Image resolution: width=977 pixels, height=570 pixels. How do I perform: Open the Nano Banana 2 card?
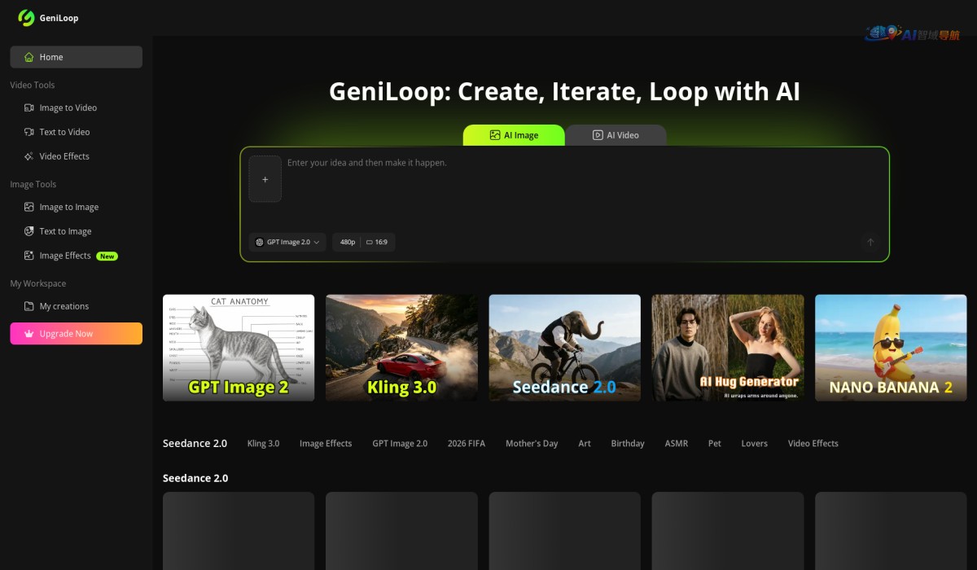coord(891,348)
